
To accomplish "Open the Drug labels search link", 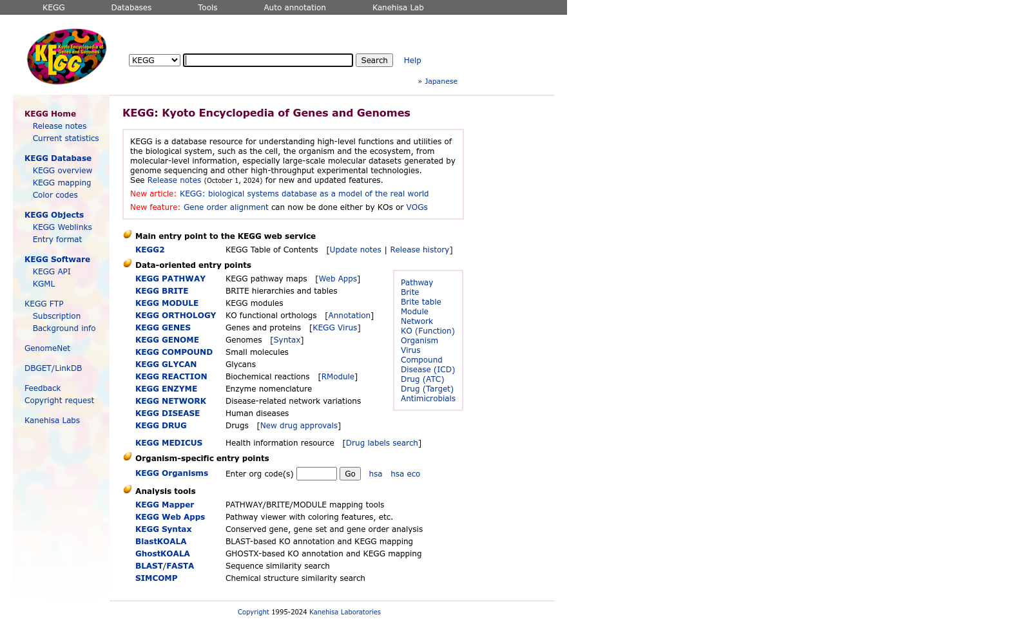I will (x=382, y=443).
